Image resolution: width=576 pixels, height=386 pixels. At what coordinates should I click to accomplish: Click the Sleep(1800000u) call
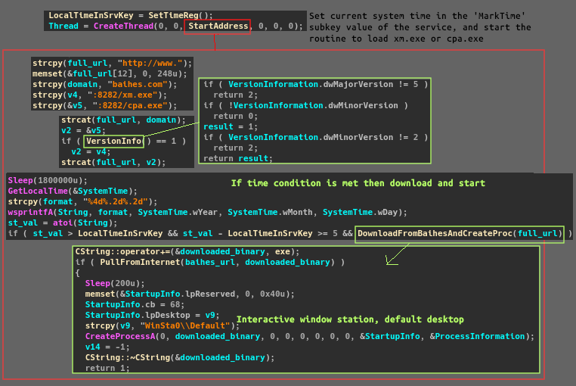coord(48,181)
